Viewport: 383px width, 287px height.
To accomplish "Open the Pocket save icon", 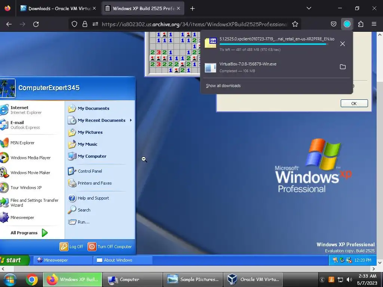I will coord(333,24).
